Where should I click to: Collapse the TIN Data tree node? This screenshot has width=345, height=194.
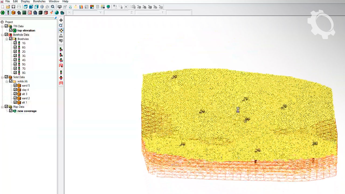pos(2,26)
